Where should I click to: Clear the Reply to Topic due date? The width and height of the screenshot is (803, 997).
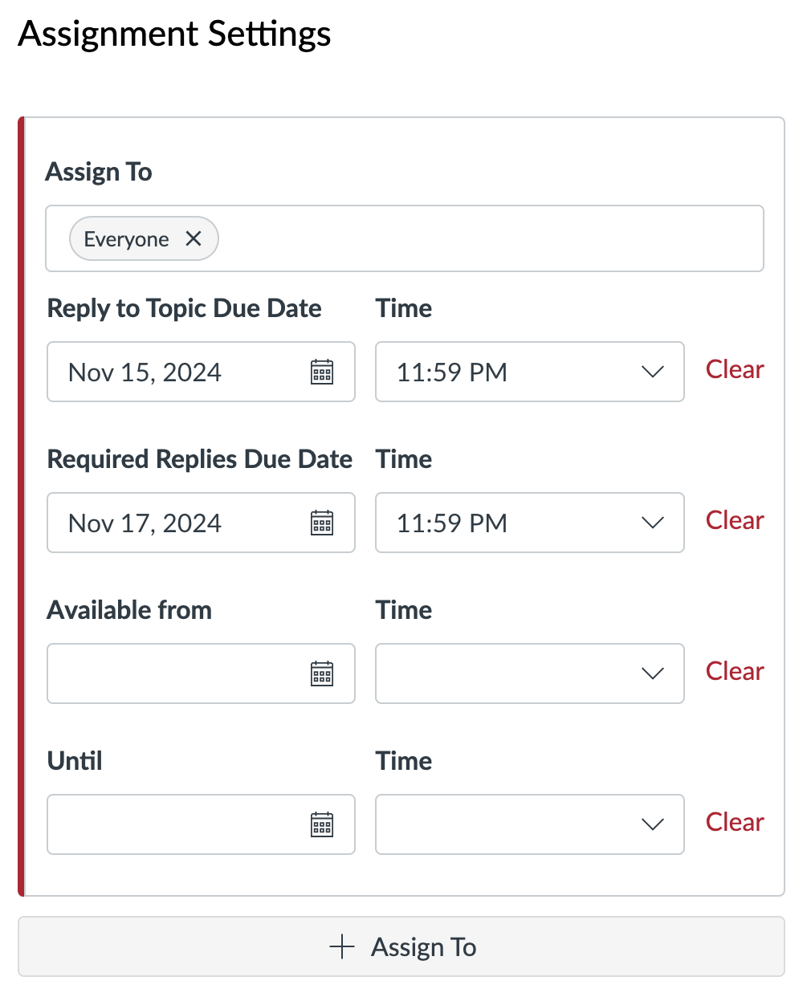click(x=734, y=370)
